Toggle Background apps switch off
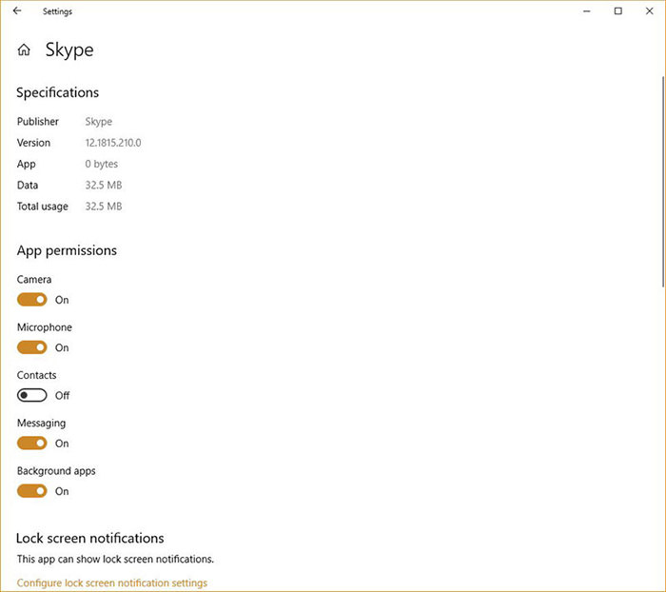The width and height of the screenshot is (666, 592). pos(31,491)
